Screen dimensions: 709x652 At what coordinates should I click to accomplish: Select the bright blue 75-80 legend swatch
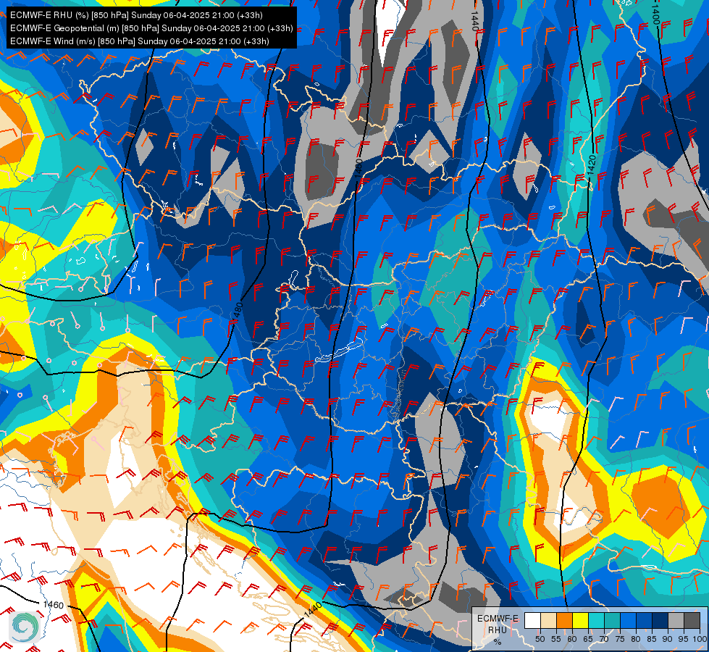click(628, 620)
